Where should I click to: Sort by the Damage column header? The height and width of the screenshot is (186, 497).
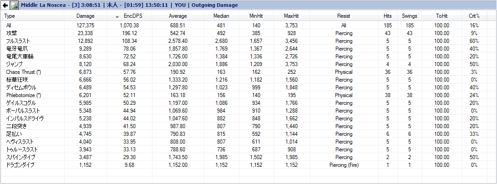(x=86, y=16)
